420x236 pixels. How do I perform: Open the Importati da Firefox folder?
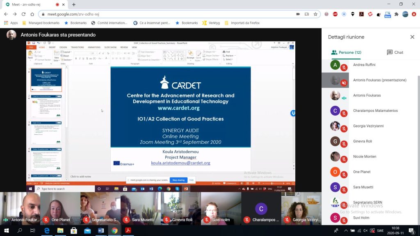pyautogui.click(x=242, y=23)
